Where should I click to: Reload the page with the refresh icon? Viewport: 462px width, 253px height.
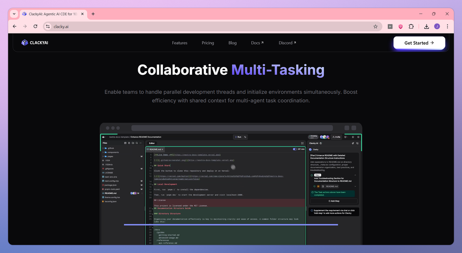pyautogui.click(x=35, y=27)
